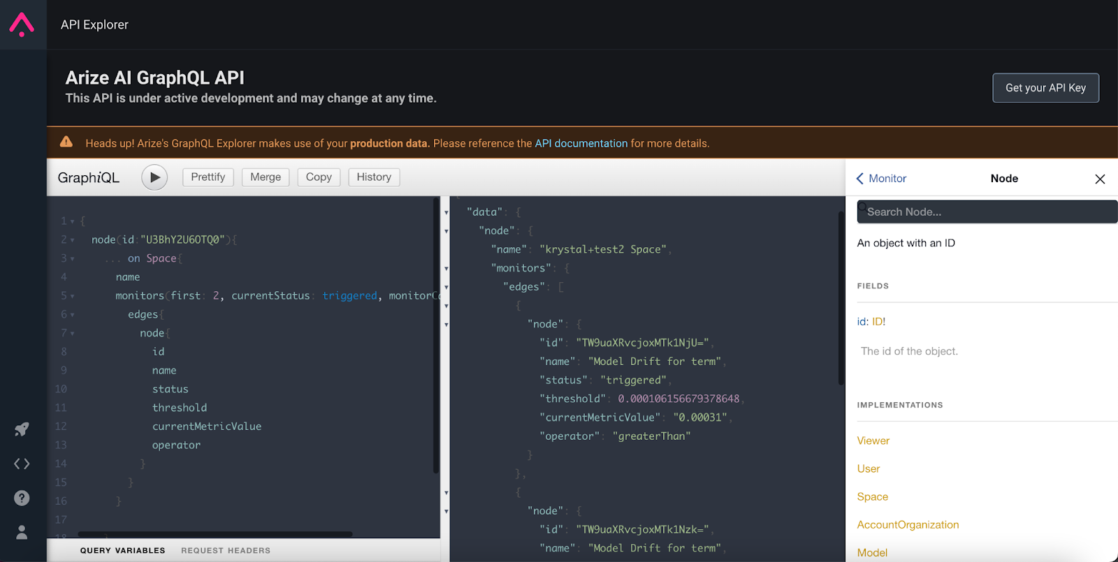1118x562 pixels.
Task: Collapse the "node" result fold arrow
Action: click(447, 231)
